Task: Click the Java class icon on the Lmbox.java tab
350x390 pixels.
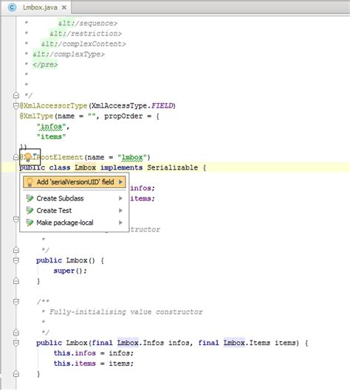Action: coord(12,7)
